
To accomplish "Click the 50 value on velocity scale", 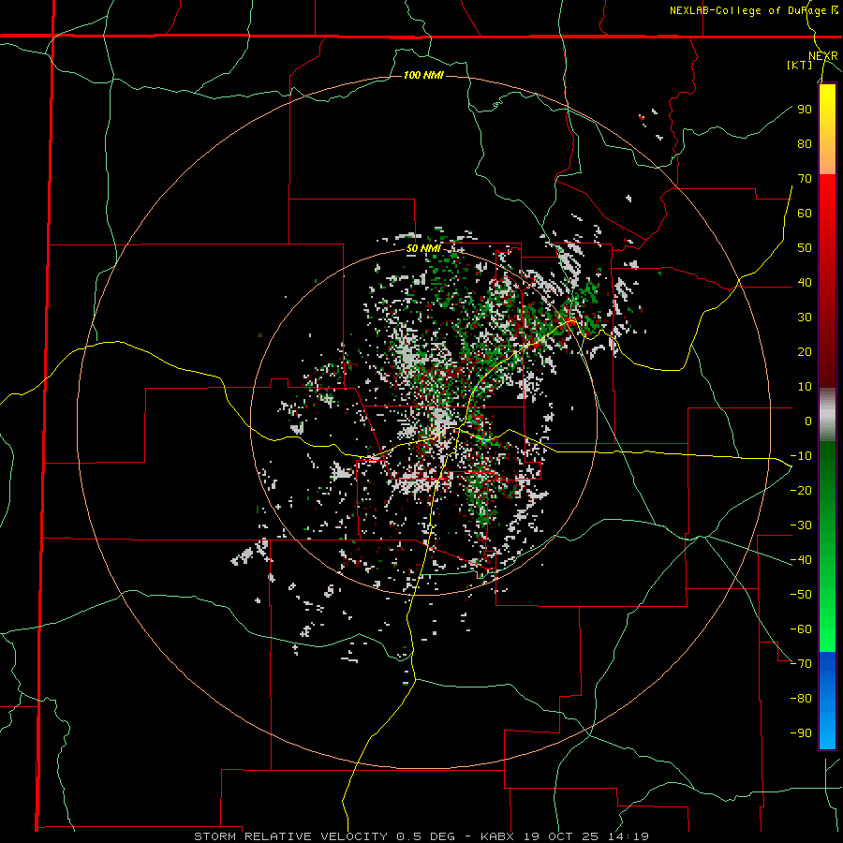I will click(x=805, y=248).
